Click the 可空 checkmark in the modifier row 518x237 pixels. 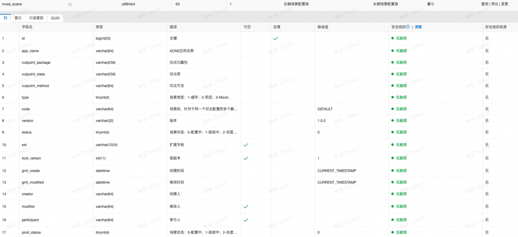246,206
